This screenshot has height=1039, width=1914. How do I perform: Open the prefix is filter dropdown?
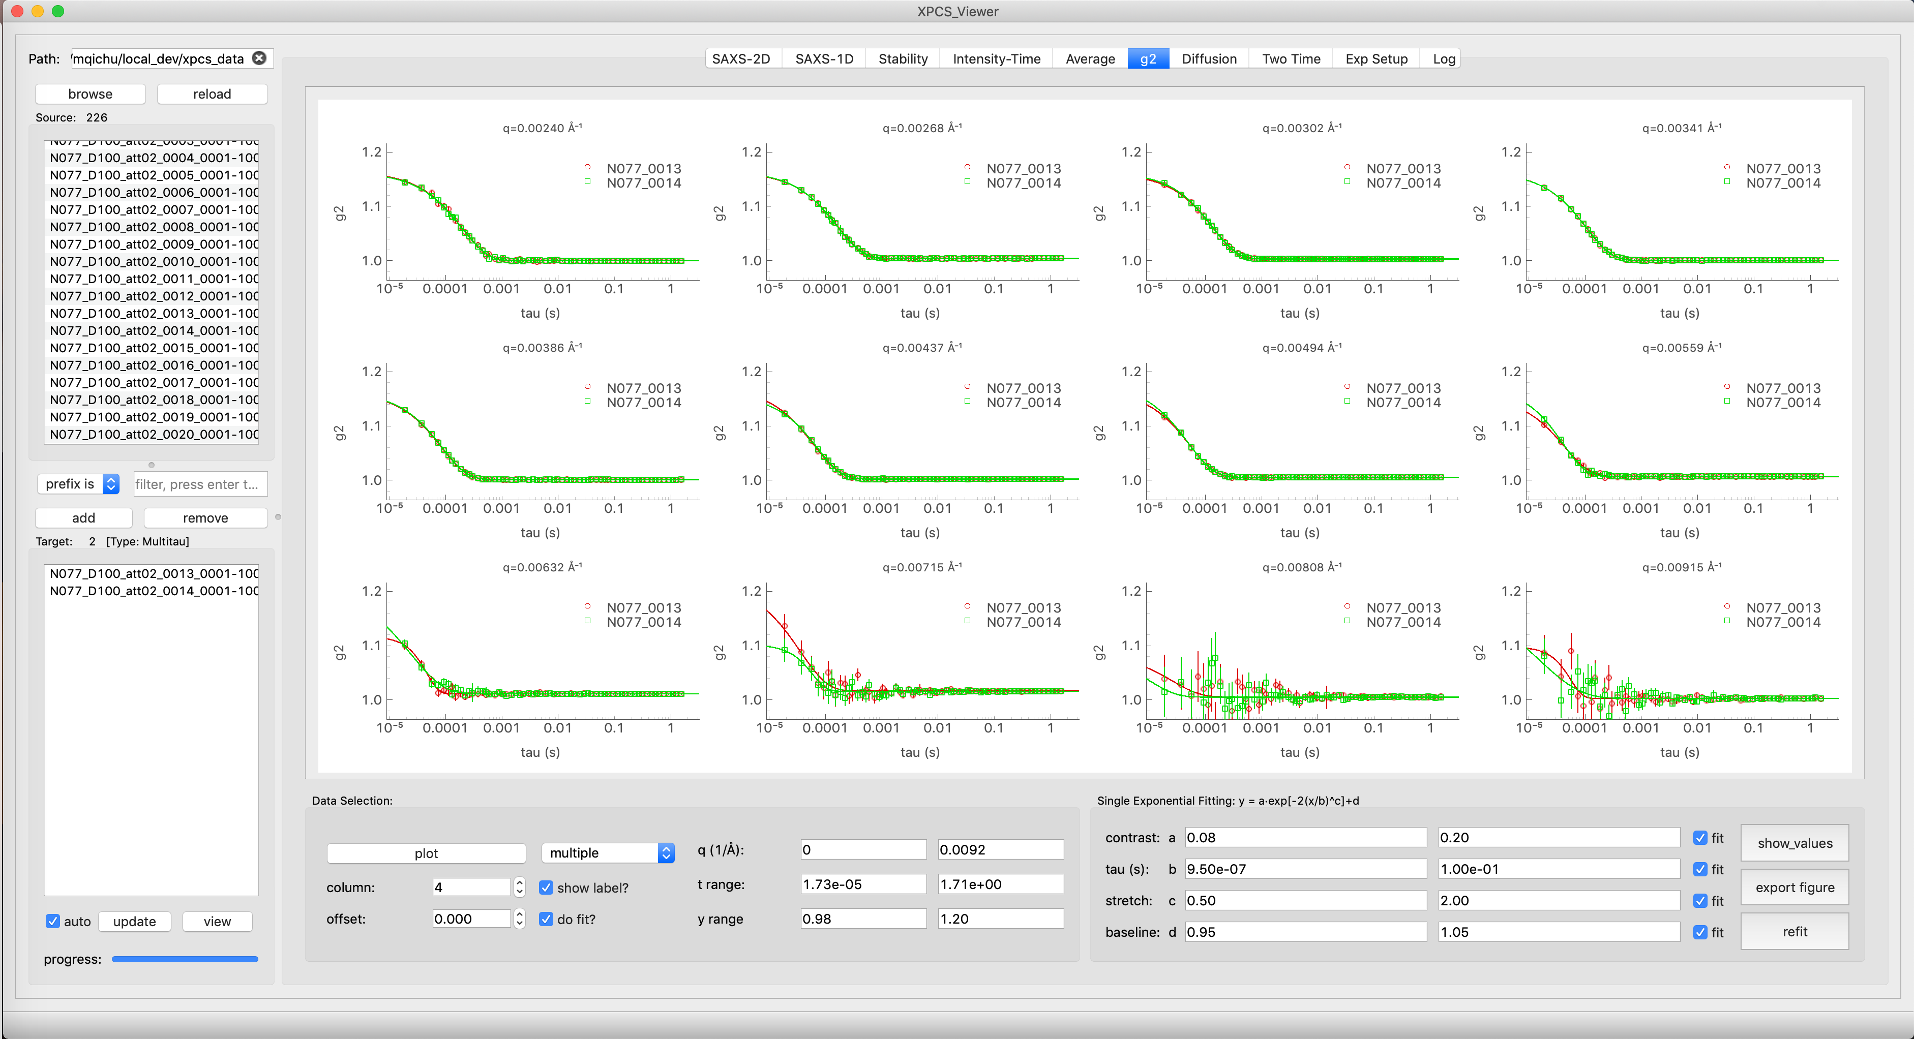79,483
